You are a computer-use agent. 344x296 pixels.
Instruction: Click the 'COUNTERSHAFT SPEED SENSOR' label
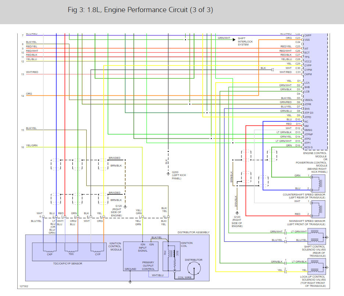(304, 194)
